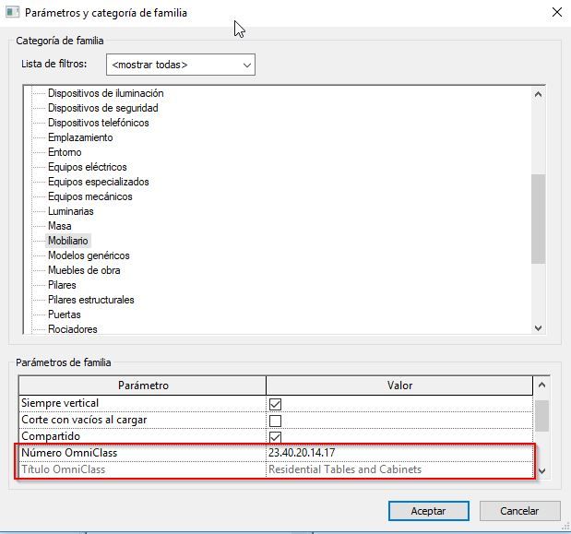Screen dimensions: 571x534
Task: Click the Número OmniClass parameter label
Action: click(x=69, y=453)
